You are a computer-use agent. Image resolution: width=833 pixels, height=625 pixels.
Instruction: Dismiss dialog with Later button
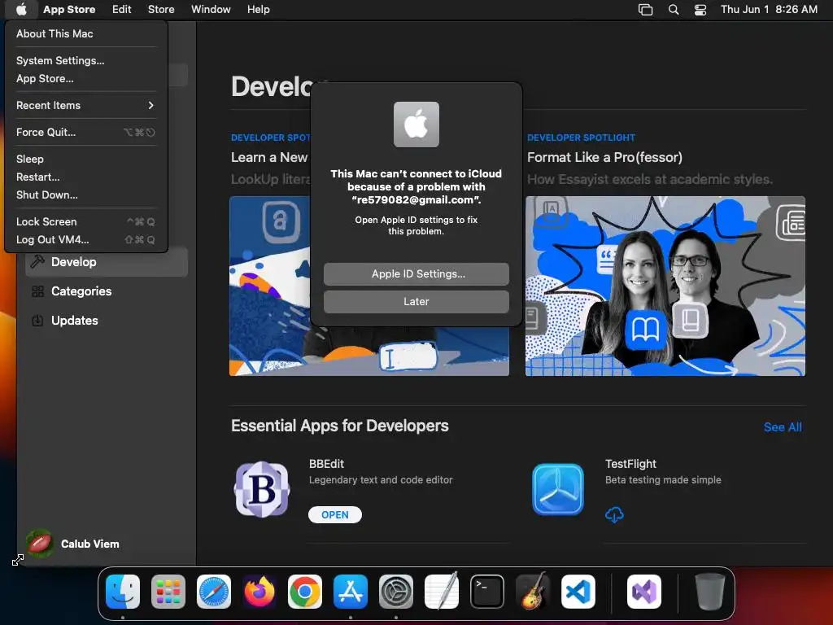[416, 301]
